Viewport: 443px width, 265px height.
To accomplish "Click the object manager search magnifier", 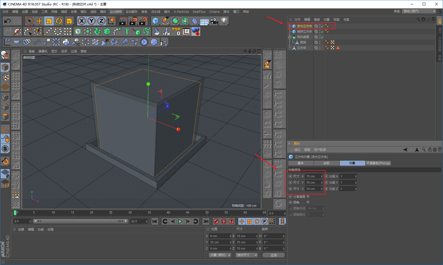I will (418, 19).
